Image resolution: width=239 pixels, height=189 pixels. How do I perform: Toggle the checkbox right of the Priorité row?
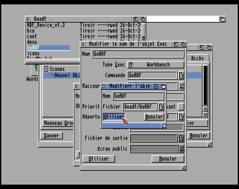click(181, 107)
